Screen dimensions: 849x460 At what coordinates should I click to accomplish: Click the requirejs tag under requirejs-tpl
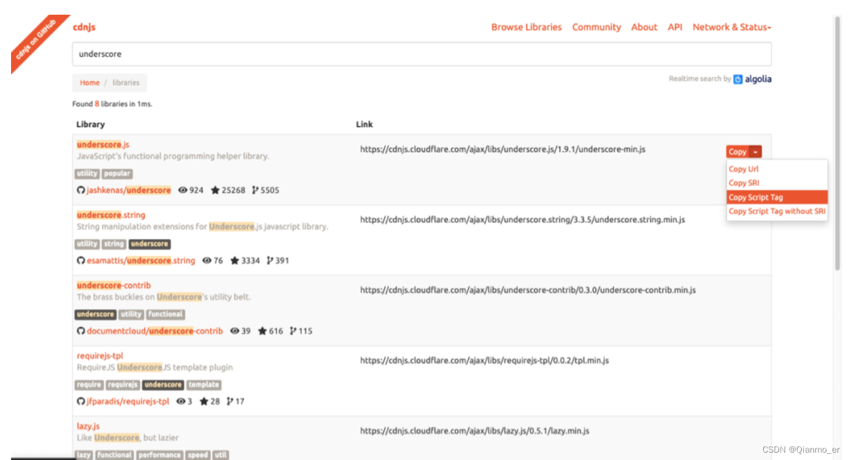(x=123, y=385)
